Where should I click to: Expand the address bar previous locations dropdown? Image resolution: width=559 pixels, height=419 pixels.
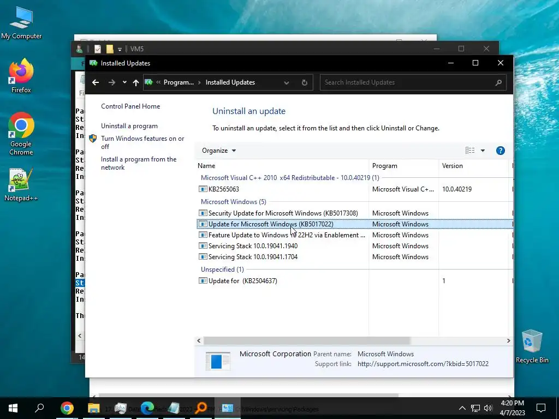click(286, 83)
